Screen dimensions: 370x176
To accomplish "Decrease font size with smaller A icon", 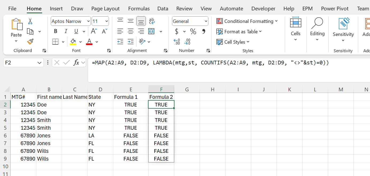I will pyautogui.click(x=105, y=31).
